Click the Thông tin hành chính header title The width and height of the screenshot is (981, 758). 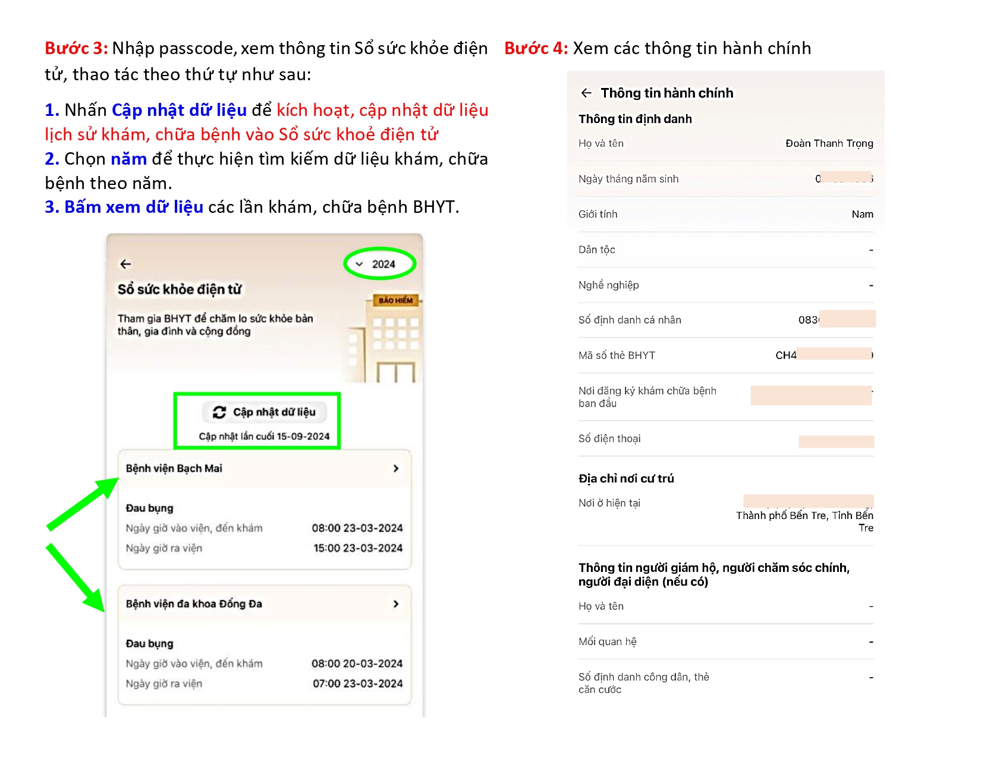[x=667, y=93]
